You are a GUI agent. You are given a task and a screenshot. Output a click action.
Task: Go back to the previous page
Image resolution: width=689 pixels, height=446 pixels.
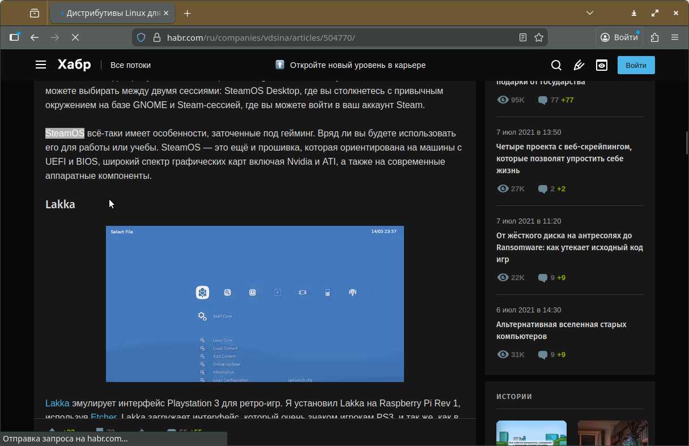pyautogui.click(x=35, y=37)
